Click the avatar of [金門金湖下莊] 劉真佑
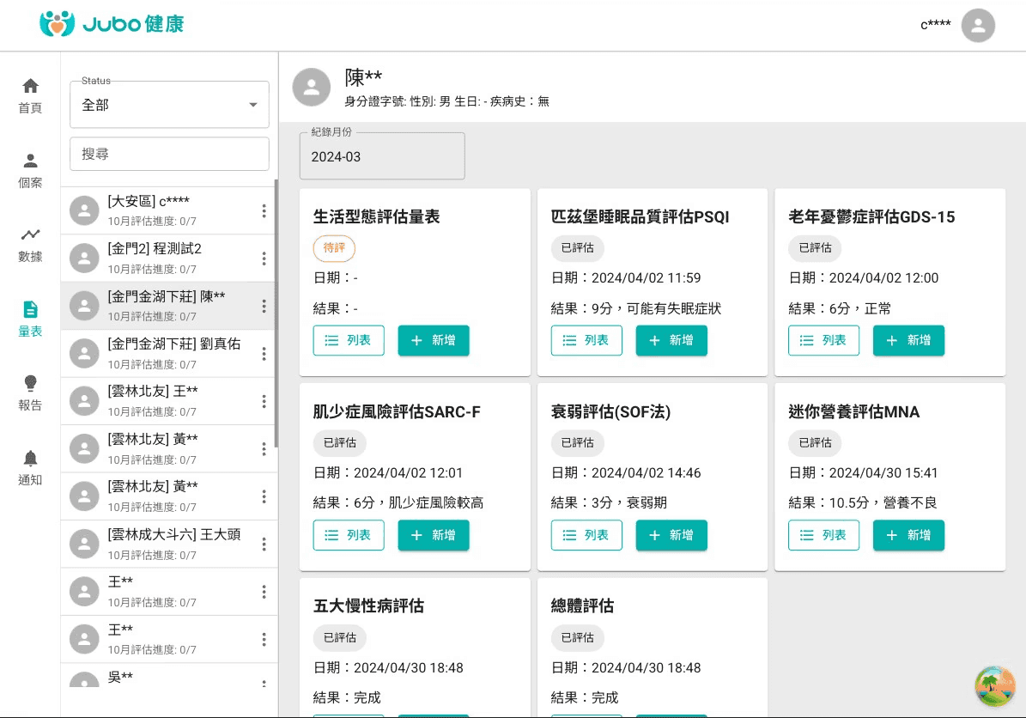 pyautogui.click(x=84, y=354)
